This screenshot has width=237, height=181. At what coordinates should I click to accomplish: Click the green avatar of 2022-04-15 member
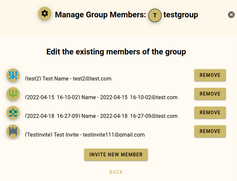(13, 94)
